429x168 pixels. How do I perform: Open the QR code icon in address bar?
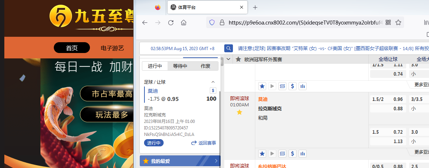(x=388, y=23)
